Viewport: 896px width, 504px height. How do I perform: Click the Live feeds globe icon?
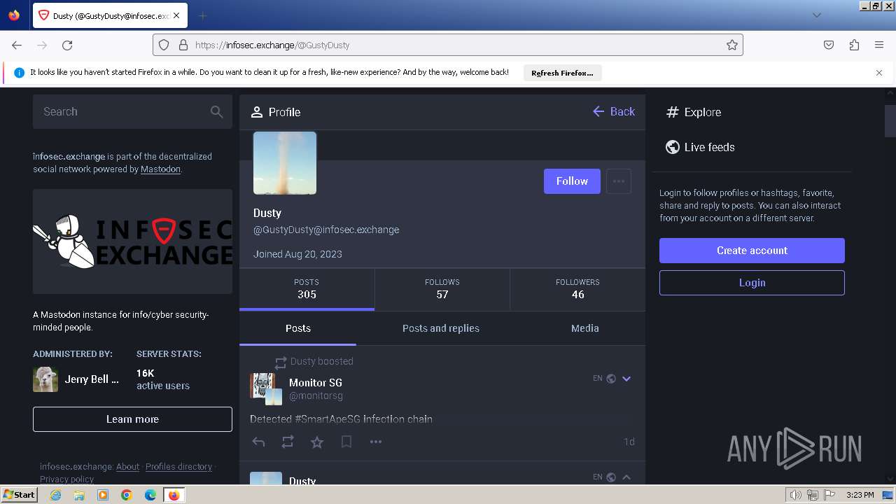point(673,147)
